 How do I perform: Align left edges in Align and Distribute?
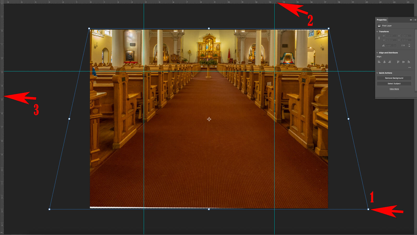pos(379,62)
